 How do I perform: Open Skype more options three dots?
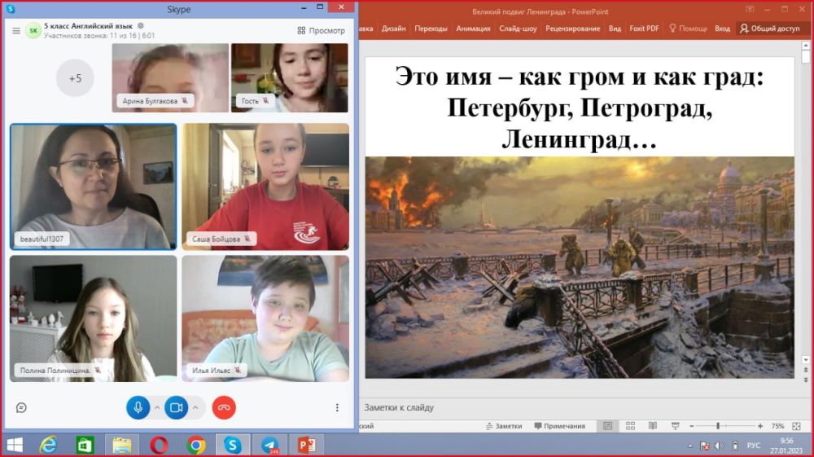click(x=337, y=407)
